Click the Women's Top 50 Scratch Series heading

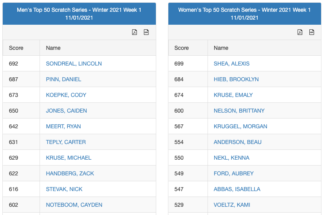[x=244, y=14]
